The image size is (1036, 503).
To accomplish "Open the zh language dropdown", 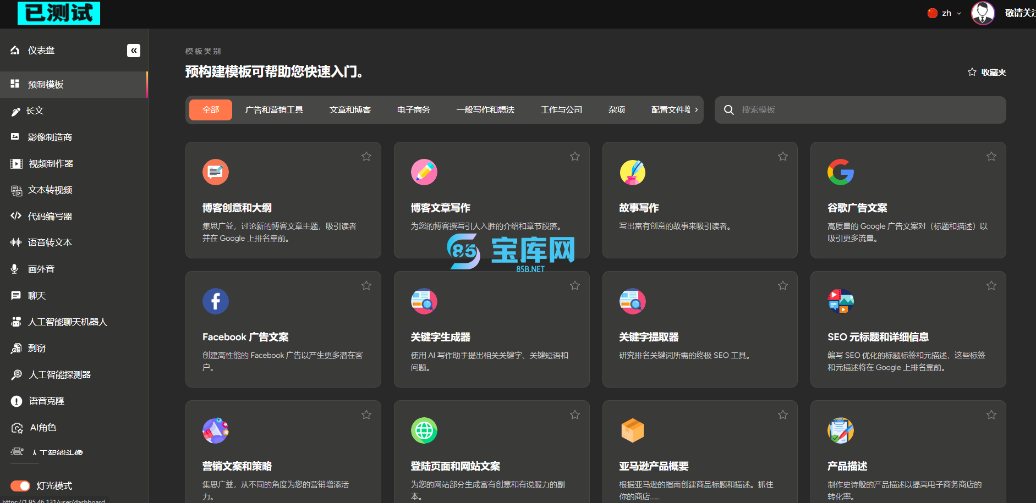I will [945, 13].
